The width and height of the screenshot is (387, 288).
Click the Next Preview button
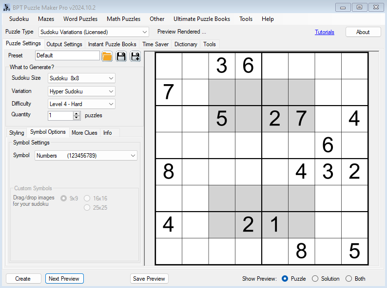click(64, 279)
